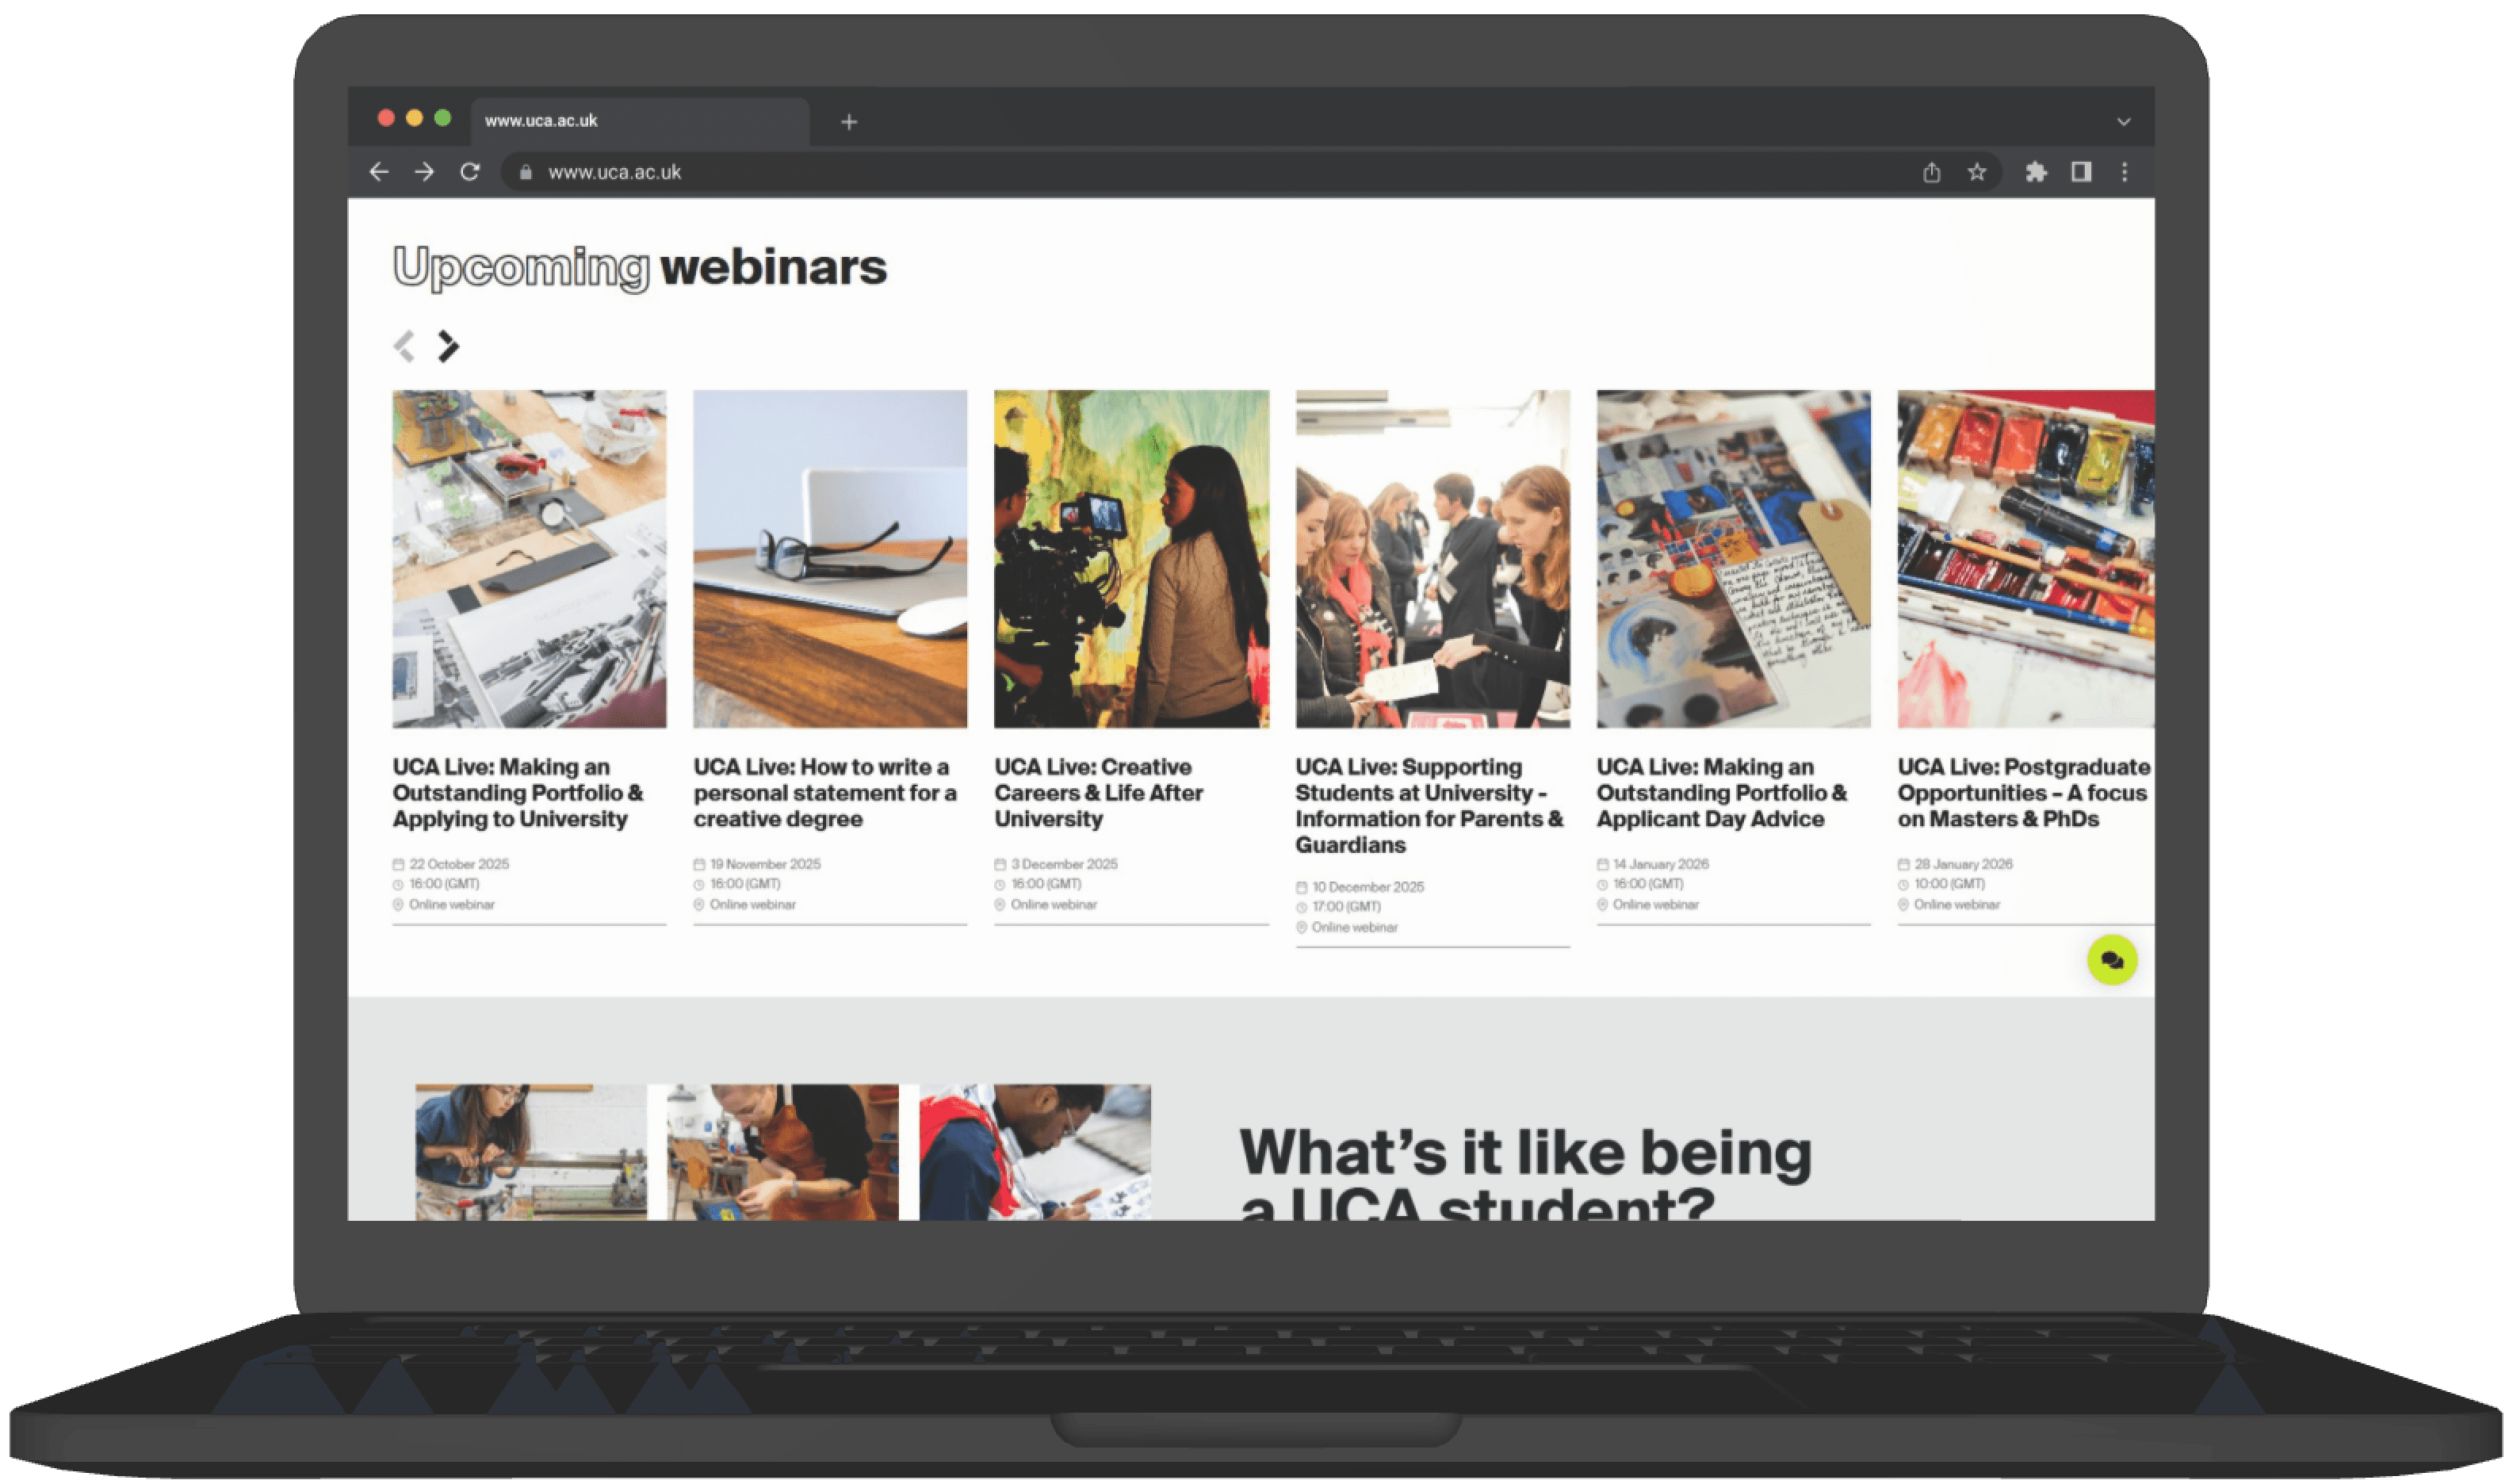
Task: Open Creative Careers & Life After University
Action: coord(1098,793)
